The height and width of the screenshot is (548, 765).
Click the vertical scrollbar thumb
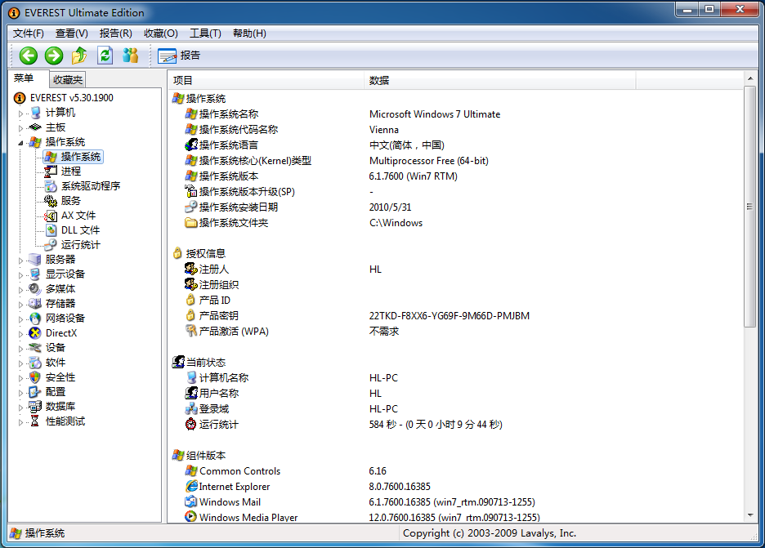(x=749, y=207)
